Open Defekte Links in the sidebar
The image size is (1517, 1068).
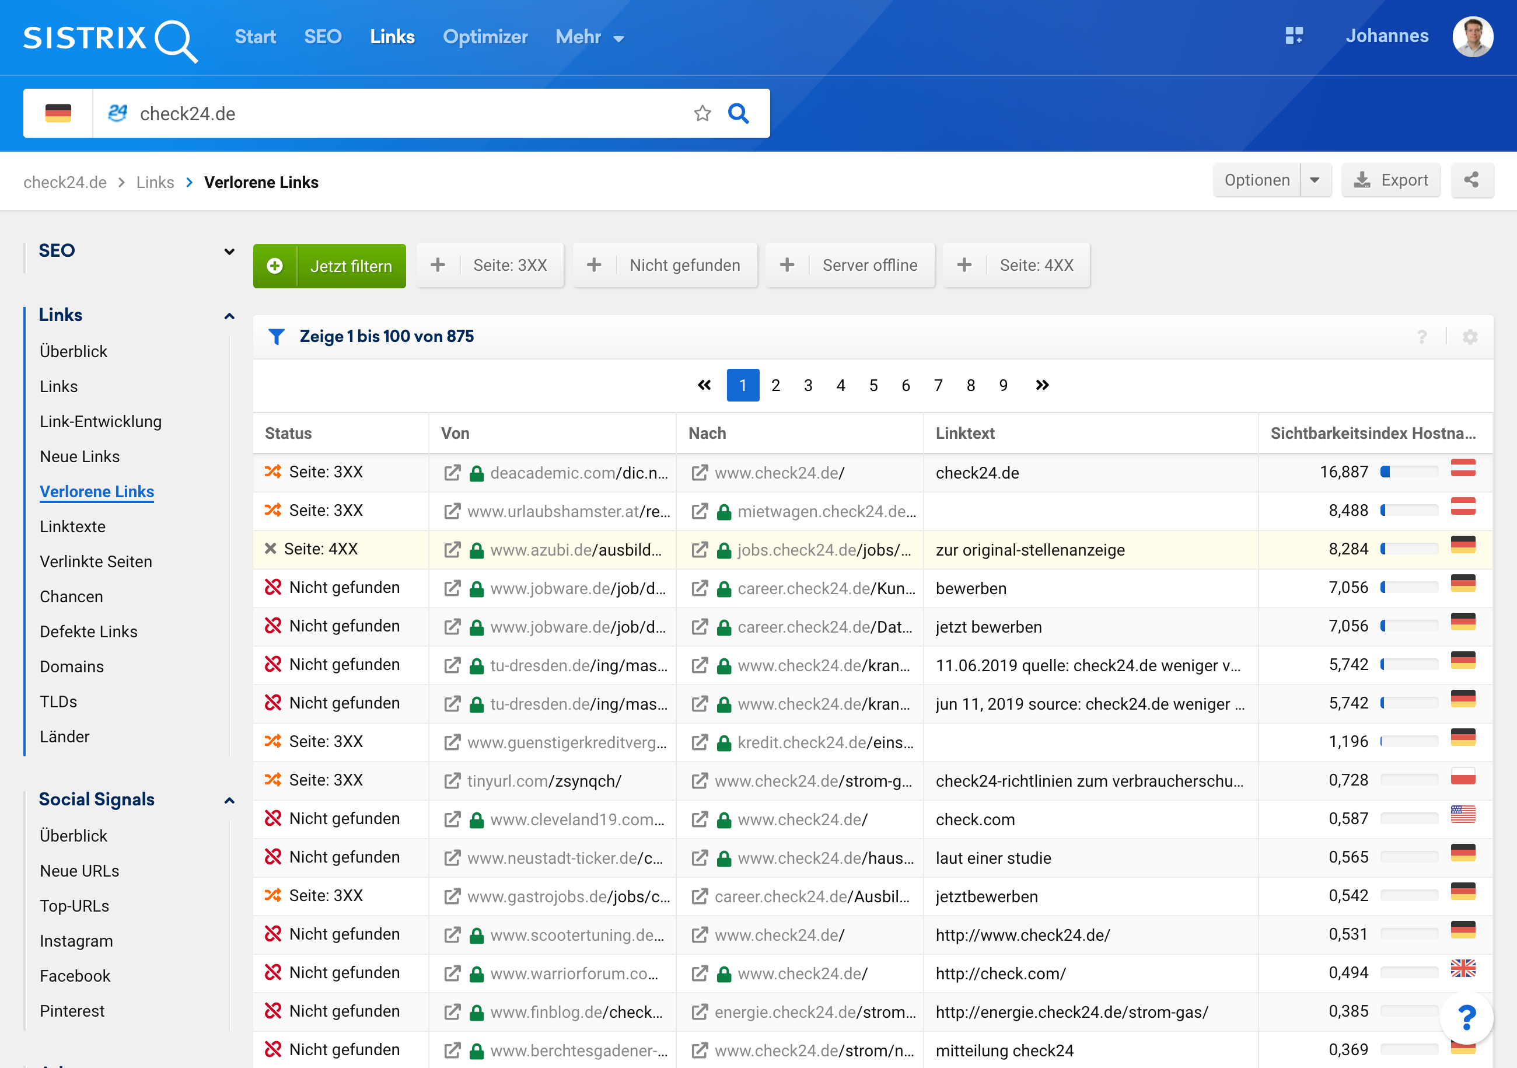[x=89, y=632]
